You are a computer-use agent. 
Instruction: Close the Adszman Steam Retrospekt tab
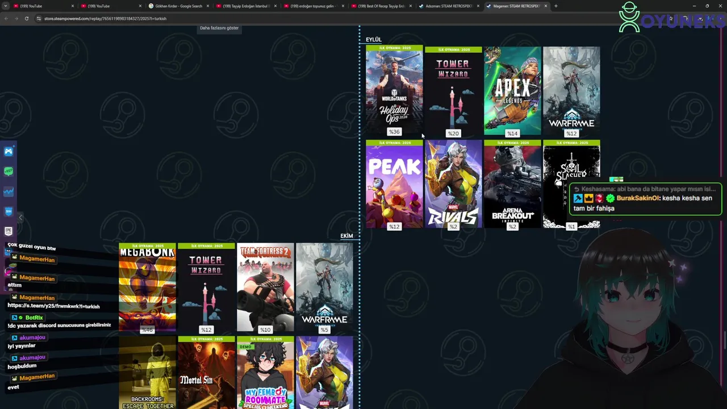[x=478, y=6]
